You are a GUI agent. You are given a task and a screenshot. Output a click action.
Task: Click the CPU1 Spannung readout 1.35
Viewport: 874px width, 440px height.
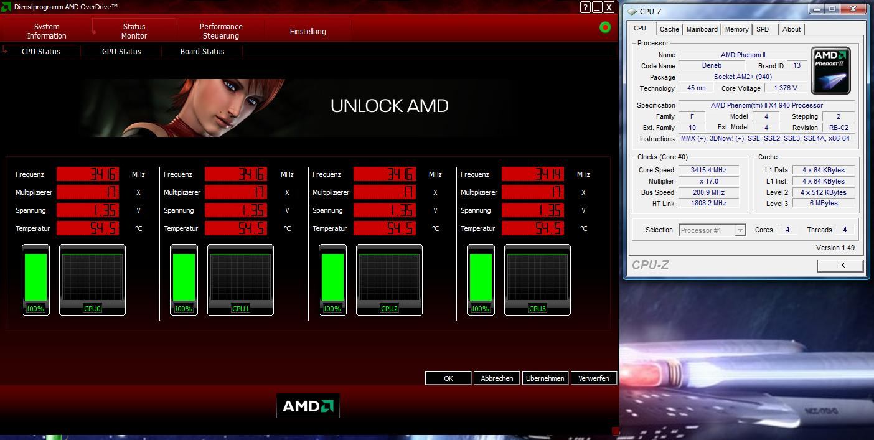(x=236, y=210)
